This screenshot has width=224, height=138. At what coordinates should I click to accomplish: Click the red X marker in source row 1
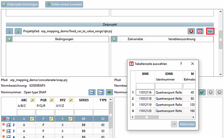click(4, 119)
